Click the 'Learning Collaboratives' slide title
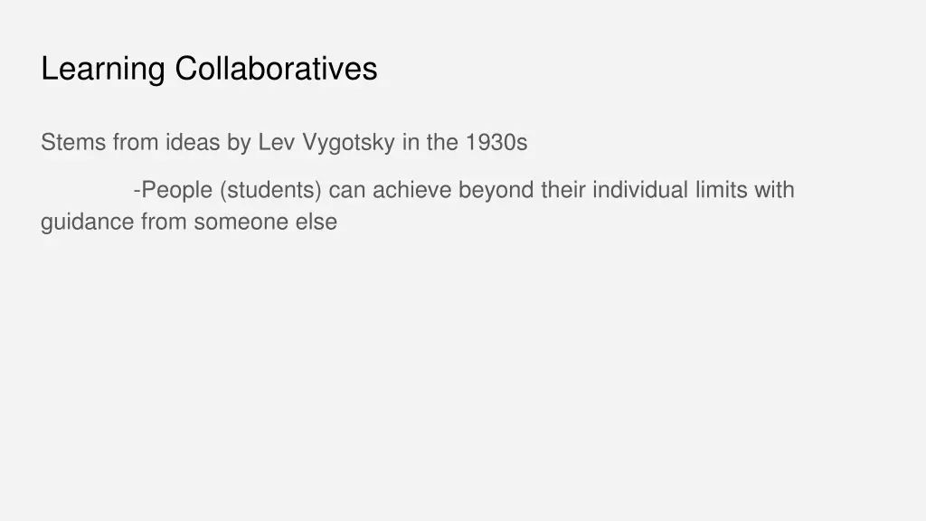Screen dimensions: 926x521 coord(209,68)
